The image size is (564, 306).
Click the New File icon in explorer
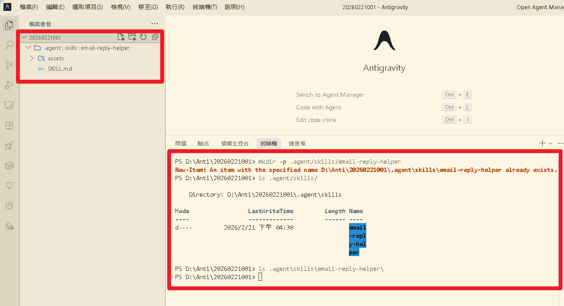pyautogui.click(x=121, y=37)
